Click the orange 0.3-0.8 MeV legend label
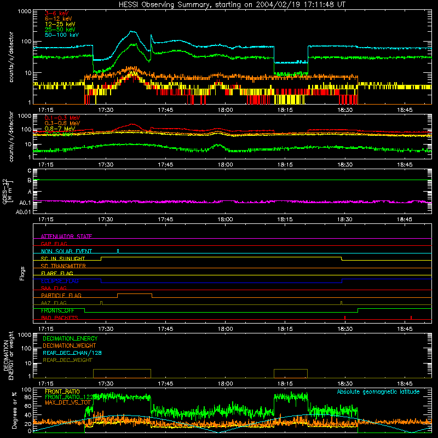Screen dimensions: 438x438 [x=62, y=123]
